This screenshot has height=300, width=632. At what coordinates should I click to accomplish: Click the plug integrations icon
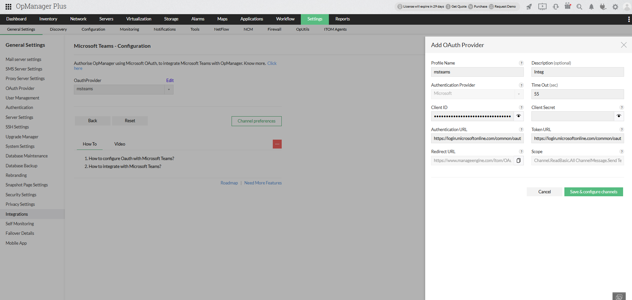pos(603,7)
